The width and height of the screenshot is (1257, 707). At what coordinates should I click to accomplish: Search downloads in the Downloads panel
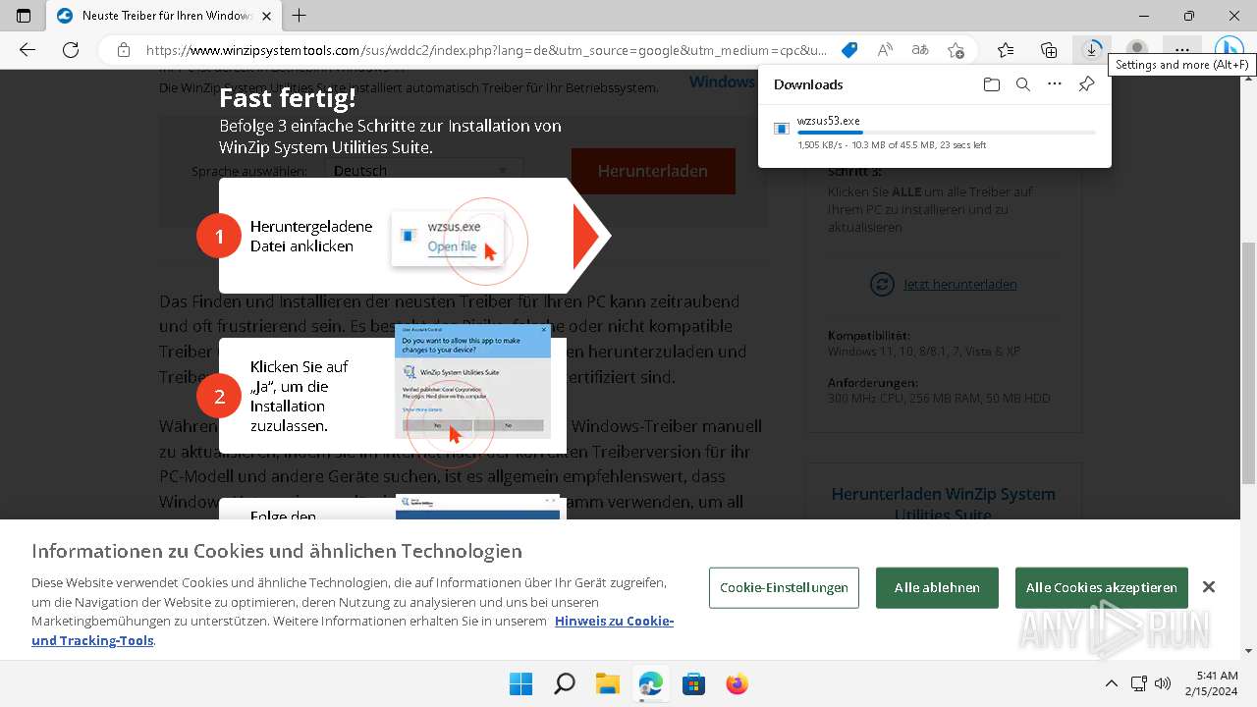pyautogui.click(x=1023, y=84)
